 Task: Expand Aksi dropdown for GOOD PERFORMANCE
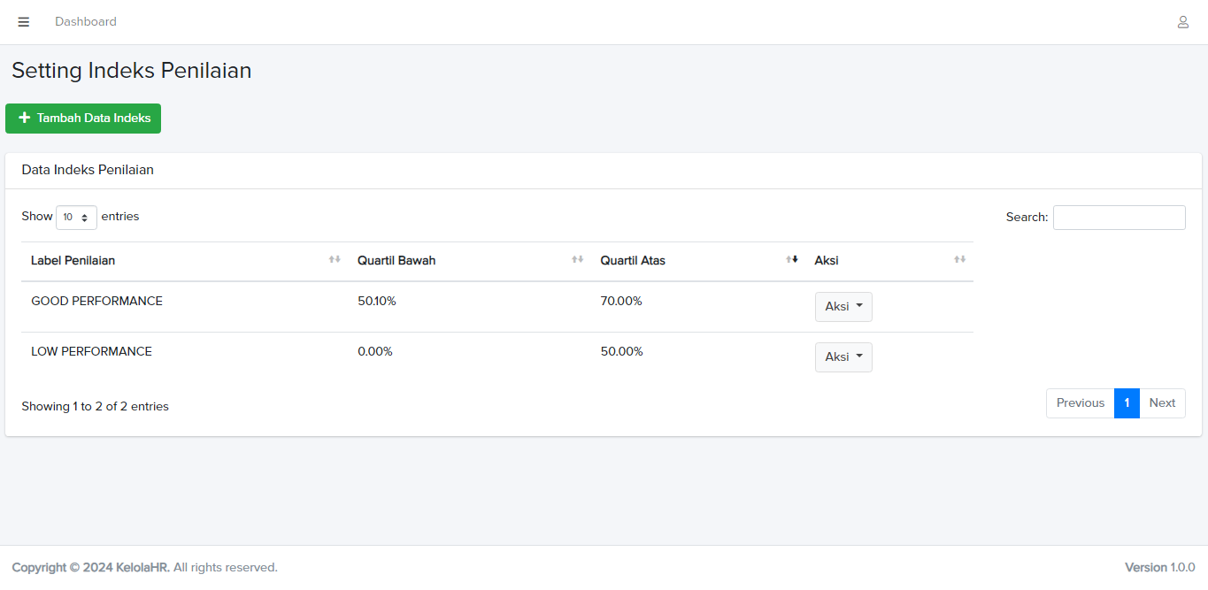click(843, 307)
